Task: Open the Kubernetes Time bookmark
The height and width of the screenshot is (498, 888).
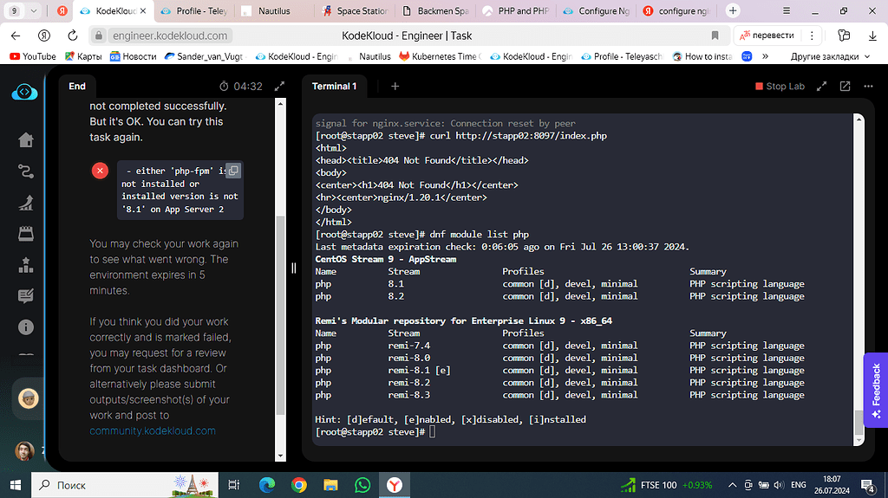Action: [x=440, y=56]
